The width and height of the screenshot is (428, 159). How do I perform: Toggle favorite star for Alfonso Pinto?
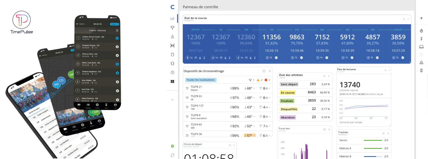(117, 55)
